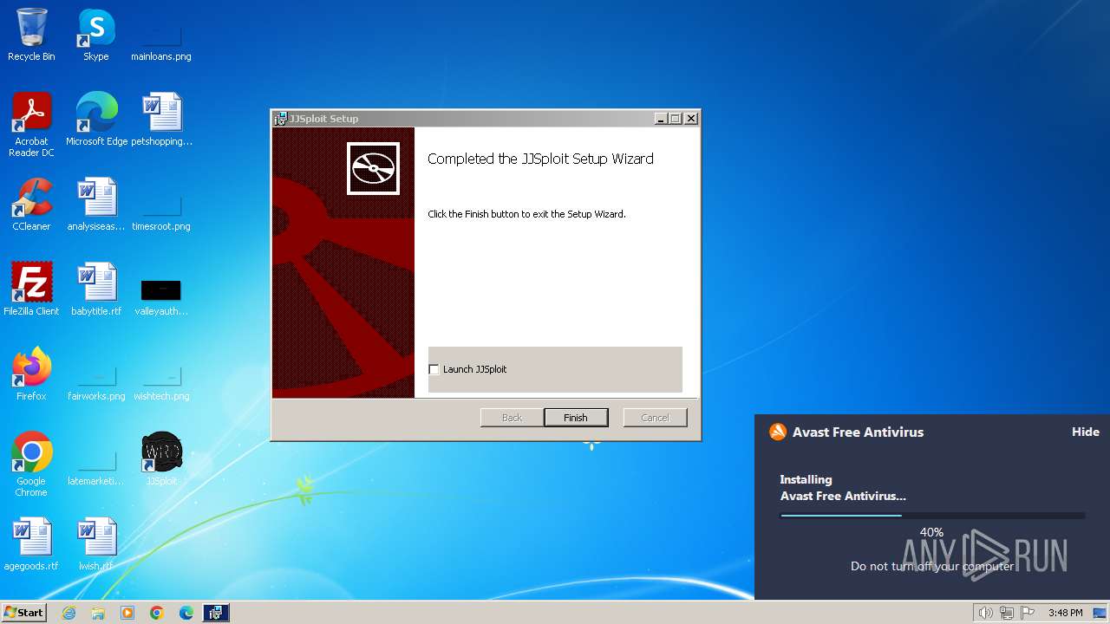Image resolution: width=1110 pixels, height=624 pixels.
Task: Click the system clock showing 3:48 PM
Action: click(1065, 613)
